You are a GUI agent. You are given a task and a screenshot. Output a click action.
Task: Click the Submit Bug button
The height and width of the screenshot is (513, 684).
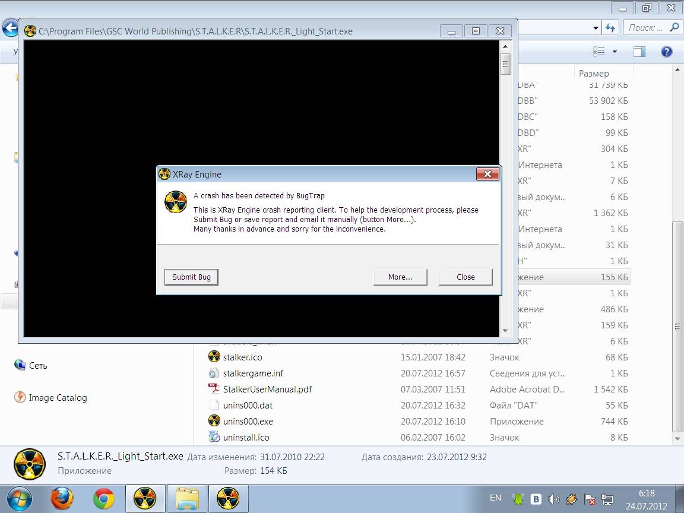191,277
